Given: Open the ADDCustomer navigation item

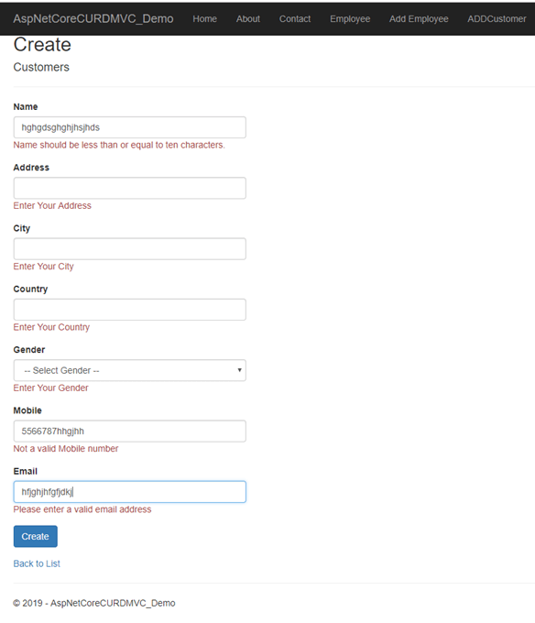Looking at the screenshot, I should click(x=497, y=18).
